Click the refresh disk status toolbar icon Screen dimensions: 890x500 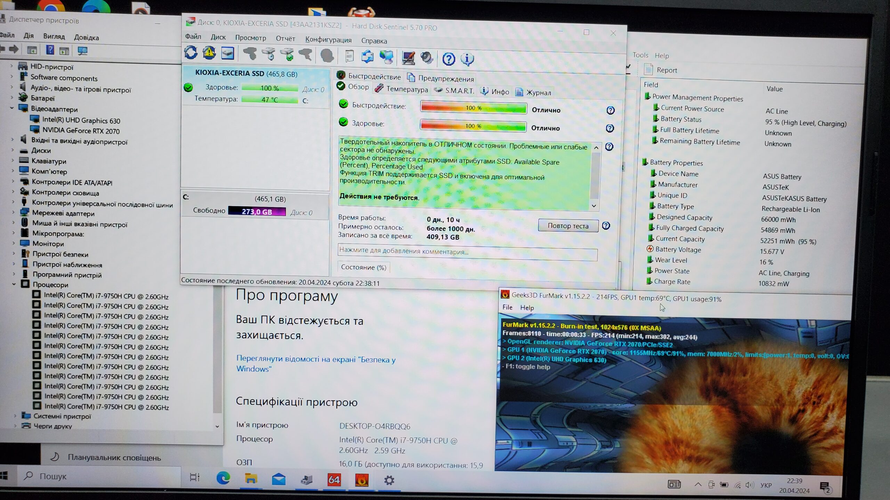click(x=191, y=53)
